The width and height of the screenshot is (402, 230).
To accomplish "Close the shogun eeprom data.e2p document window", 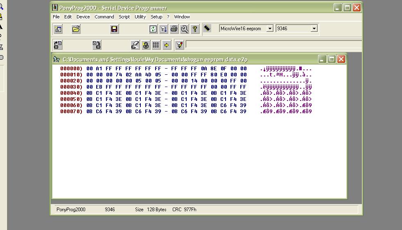I will (x=341, y=59).
